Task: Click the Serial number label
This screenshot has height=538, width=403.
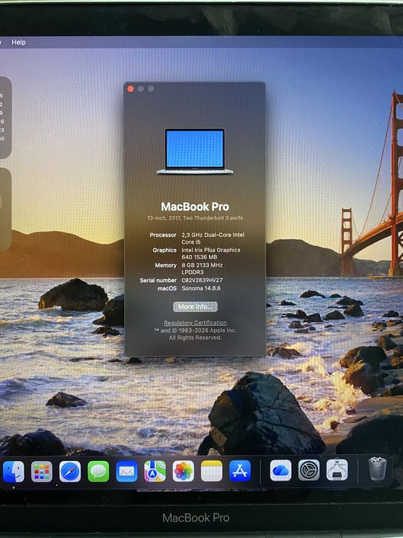Action: click(158, 281)
